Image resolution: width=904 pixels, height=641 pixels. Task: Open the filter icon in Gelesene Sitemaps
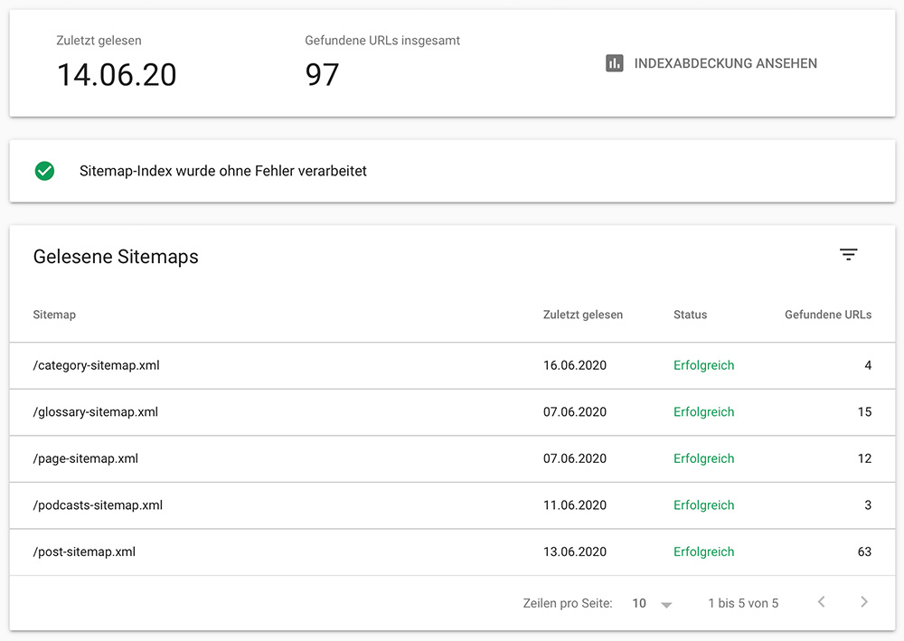[x=848, y=255]
